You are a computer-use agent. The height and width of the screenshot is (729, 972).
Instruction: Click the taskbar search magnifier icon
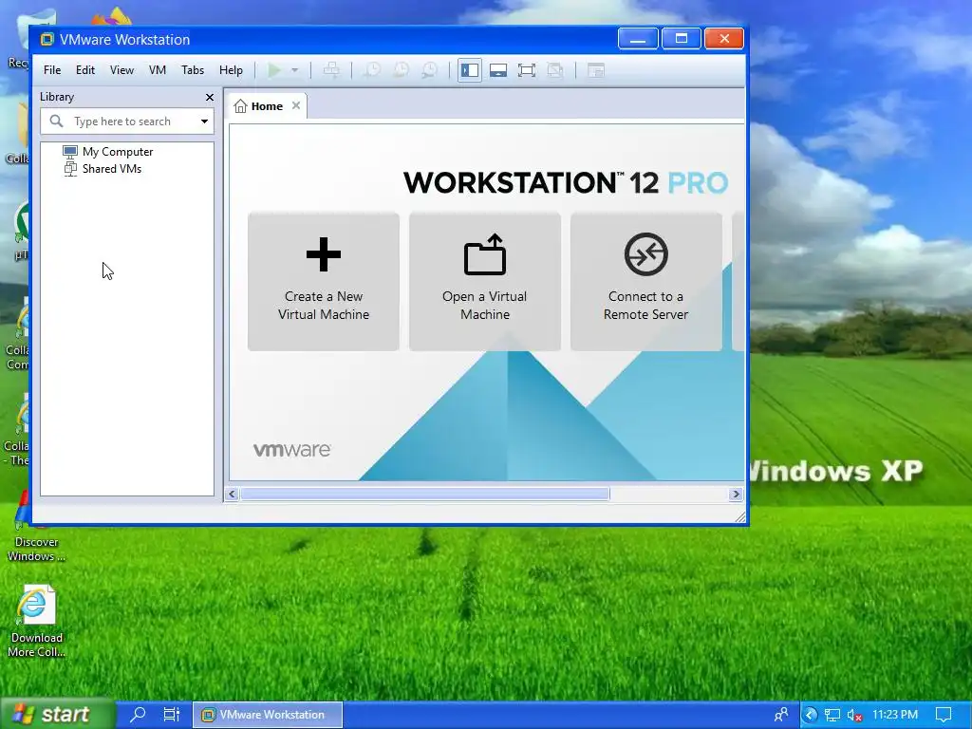138,714
